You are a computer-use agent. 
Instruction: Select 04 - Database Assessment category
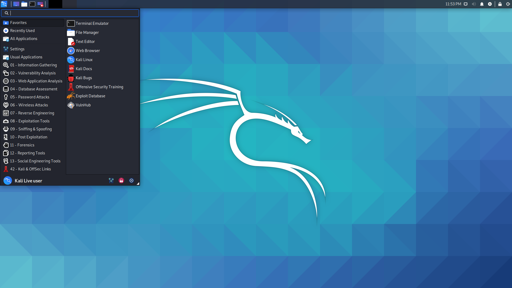(33, 89)
